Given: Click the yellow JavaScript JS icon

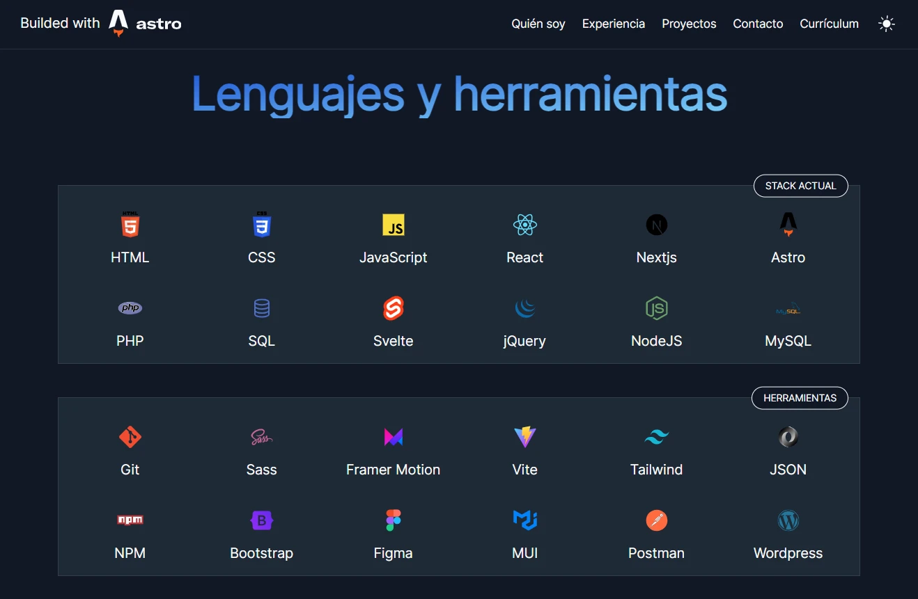Looking at the screenshot, I should pyautogui.click(x=393, y=225).
